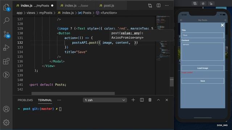This screenshot has width=232, height=130.
Task: Tap Save button in simulator
Action: [x=203, y=81]
